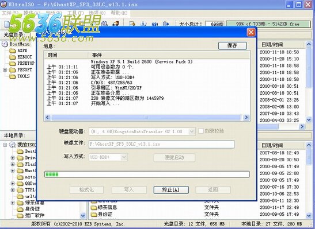Click the EZBOOT folder icon
Image resolution: width=315 pixels, height=229 pixels.
coord(12,57)
